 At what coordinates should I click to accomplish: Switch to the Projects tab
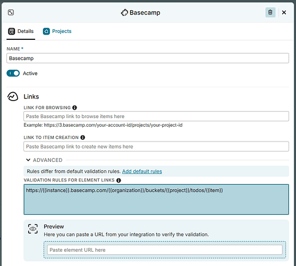[x=57, y=31]
